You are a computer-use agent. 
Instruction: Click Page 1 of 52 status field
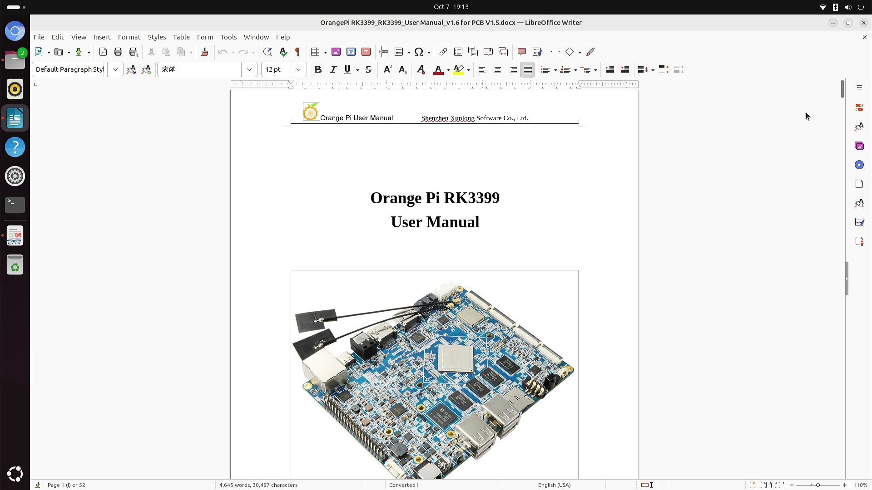click(x=66, y=485)
